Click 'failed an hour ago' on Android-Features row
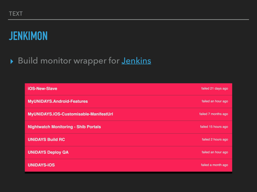The height and width of the screenshot is (192, 257). click(215, 101)
